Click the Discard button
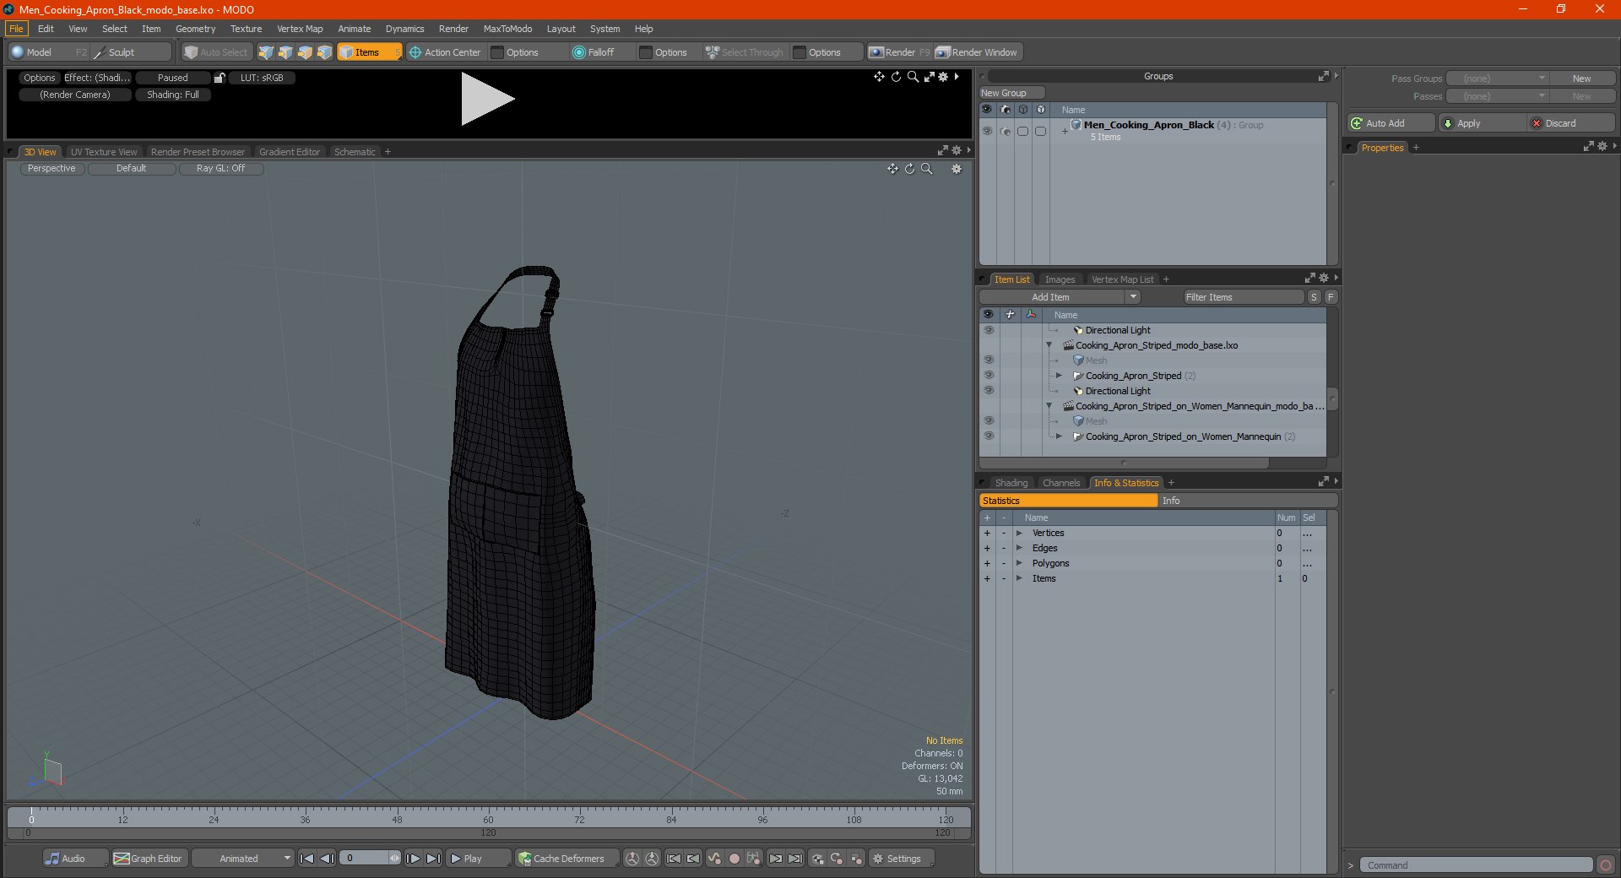This screenshot has height=878, width=1621. tap(1570, 123)
